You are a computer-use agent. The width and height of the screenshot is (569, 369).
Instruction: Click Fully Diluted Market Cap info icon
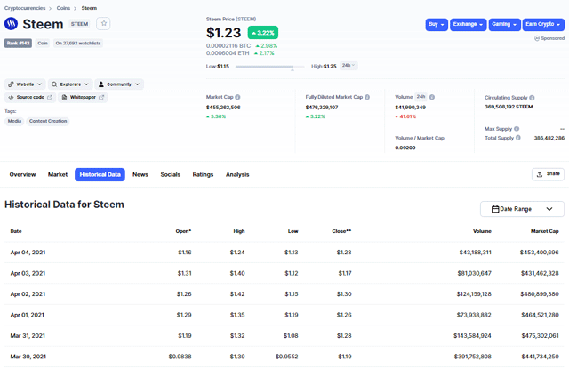pyautogui.click(x=367, y=97)
